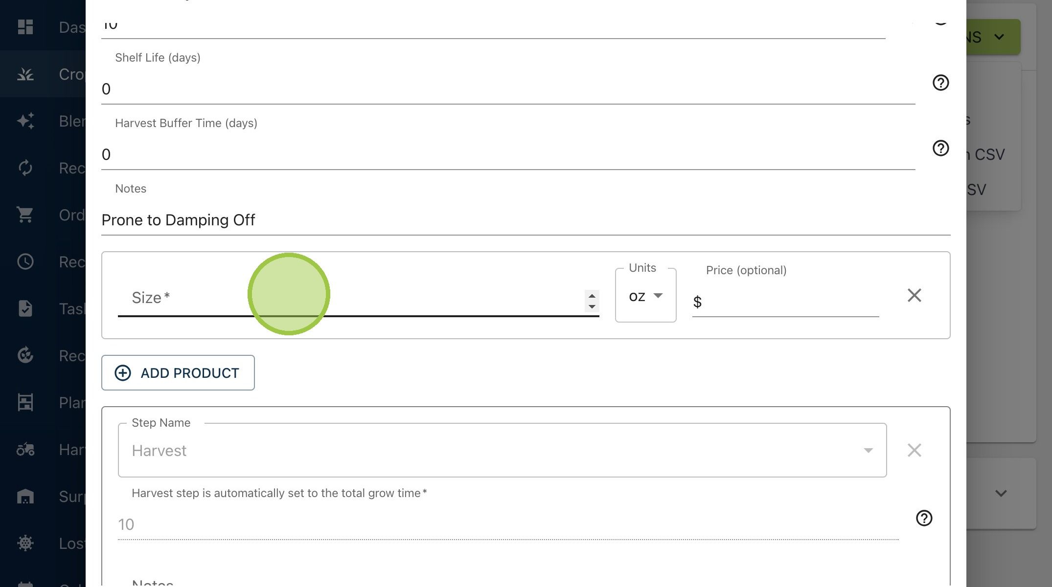1052x587 pixels.
Task: Remove the Harvest step row
Action: pyautogui.click(x=914, y=450)
